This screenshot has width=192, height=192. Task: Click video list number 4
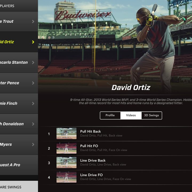[x=49, y=177]
